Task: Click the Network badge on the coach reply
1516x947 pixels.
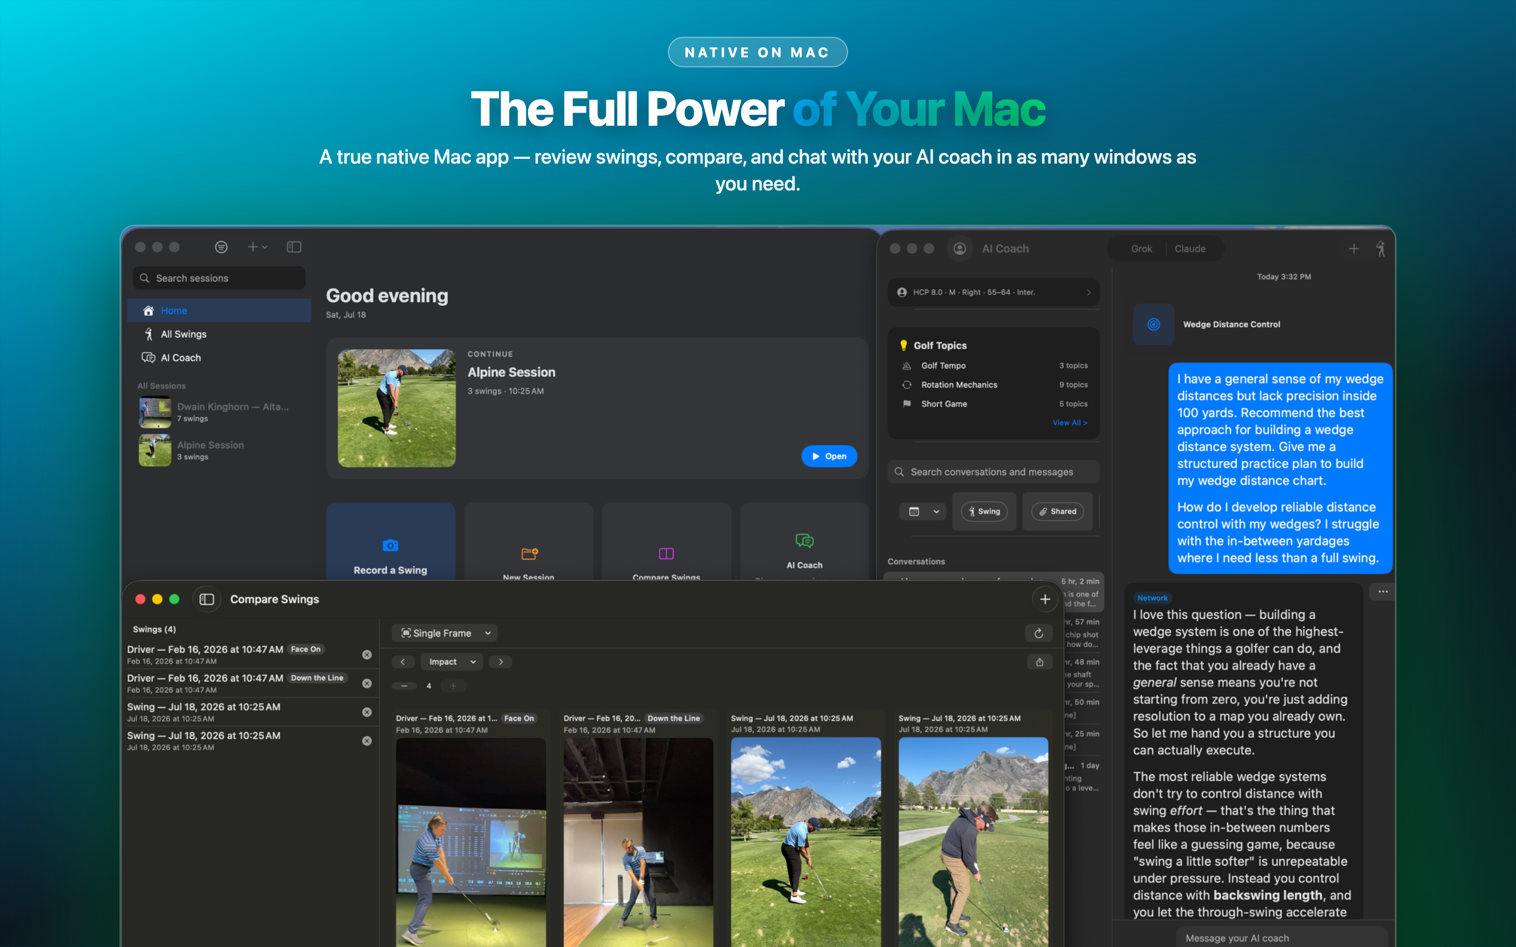Action: [x=1152, y=598]
